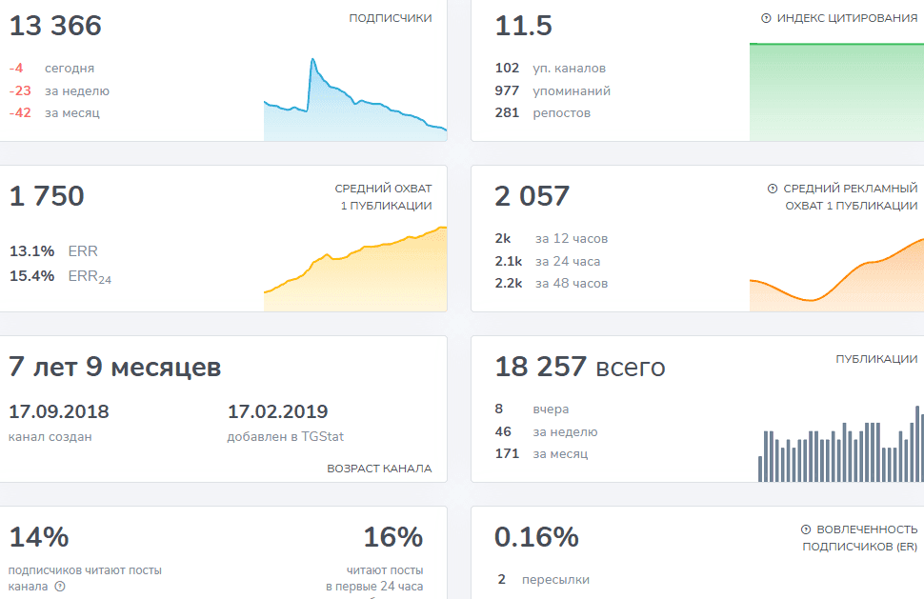The height and width of the screenshot is (599, 924).
Task: Click the publications bar chart
Action: point(841,444)
